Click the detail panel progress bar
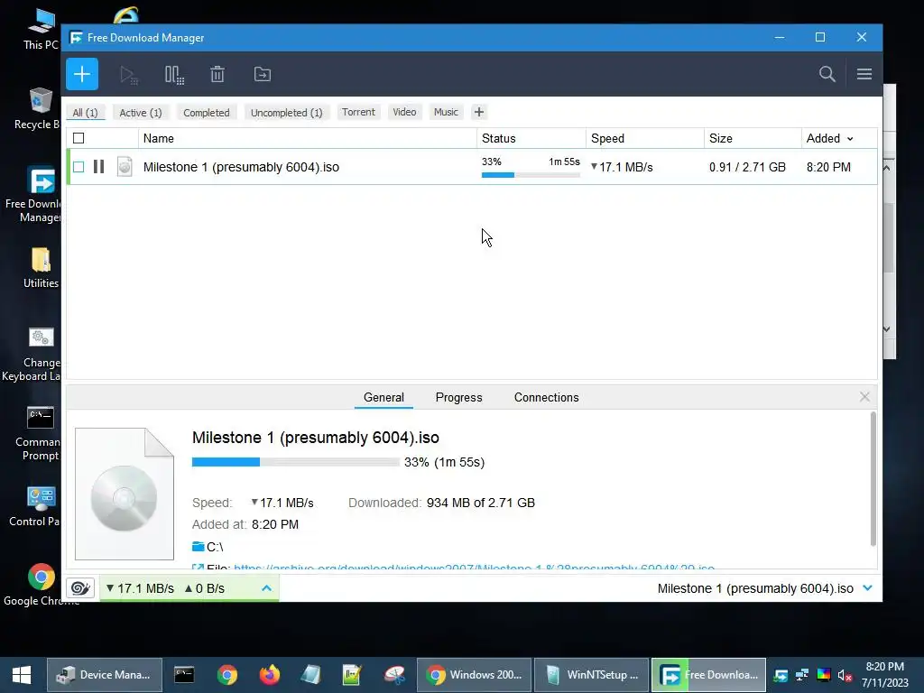 [296, 462]
